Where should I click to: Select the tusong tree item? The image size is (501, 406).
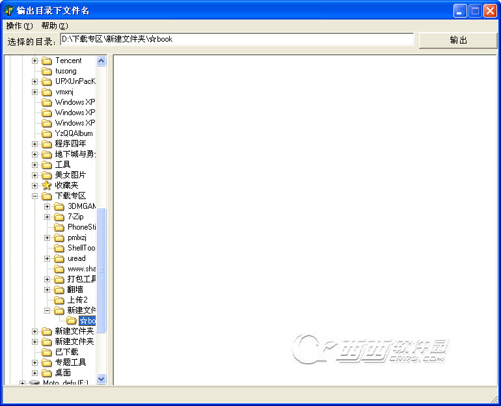point(66,71)
